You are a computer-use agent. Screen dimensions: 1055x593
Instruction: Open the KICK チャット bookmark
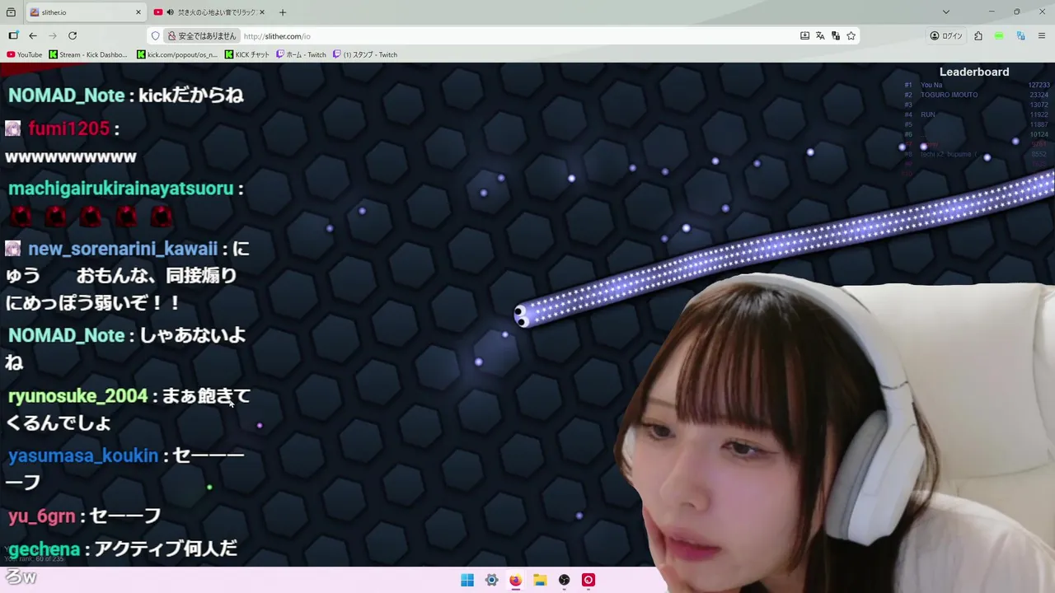246,54
